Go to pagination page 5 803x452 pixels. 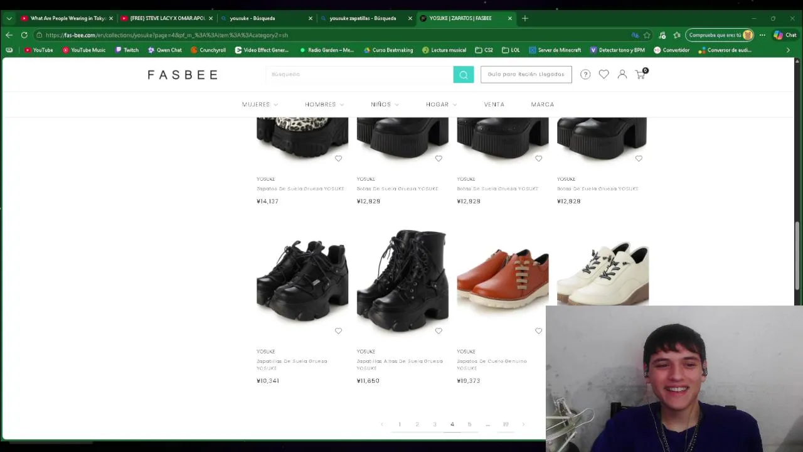tap(469, 424)
